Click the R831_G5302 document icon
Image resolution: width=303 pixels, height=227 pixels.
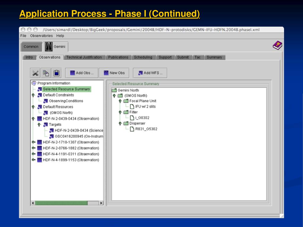pos(132,129)
